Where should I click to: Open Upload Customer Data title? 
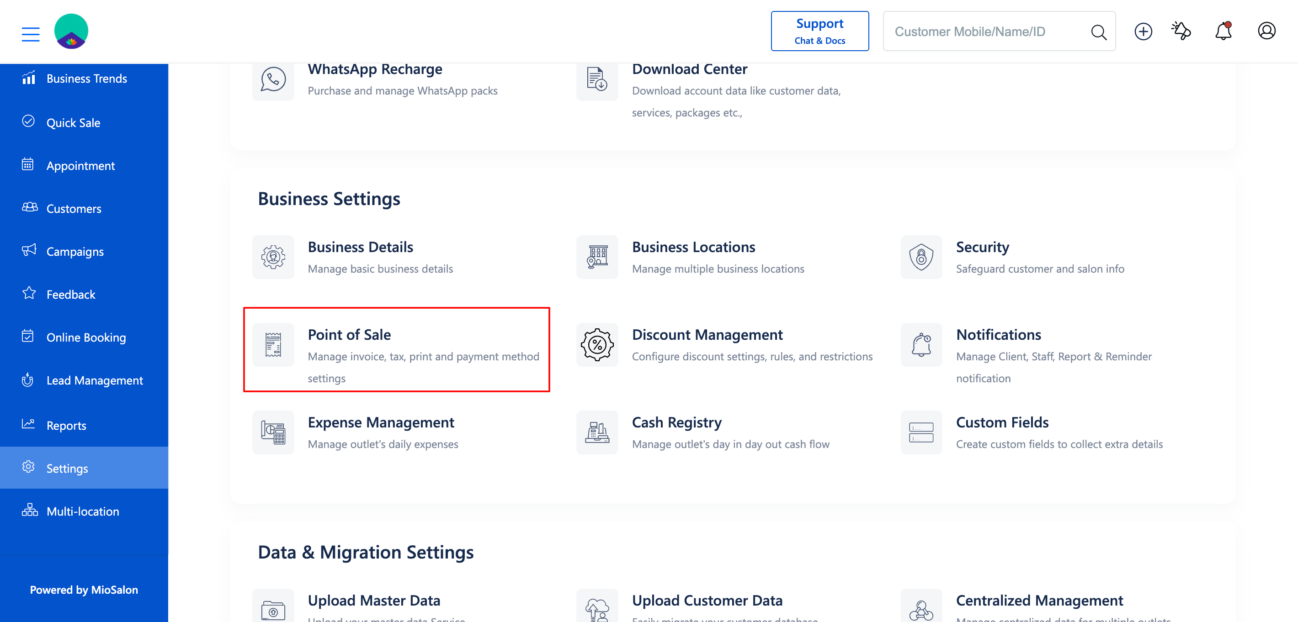point(707,601)
